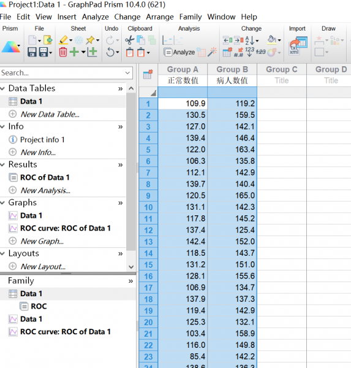Delete the sheet with the red trash icon

63,52
